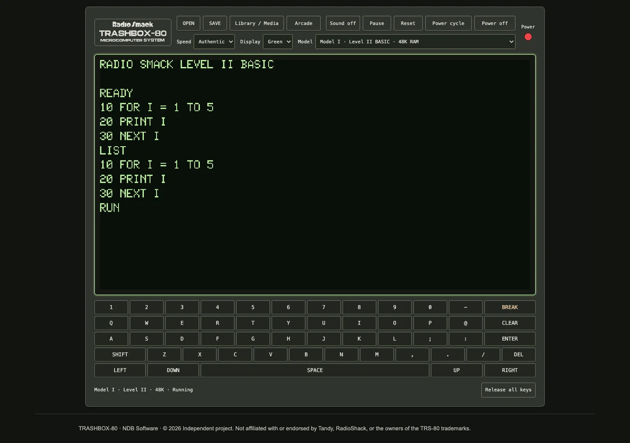Click the Q key on the virtual keyboard
Viewport: 630px width, 443px height.
click(111, 323)
